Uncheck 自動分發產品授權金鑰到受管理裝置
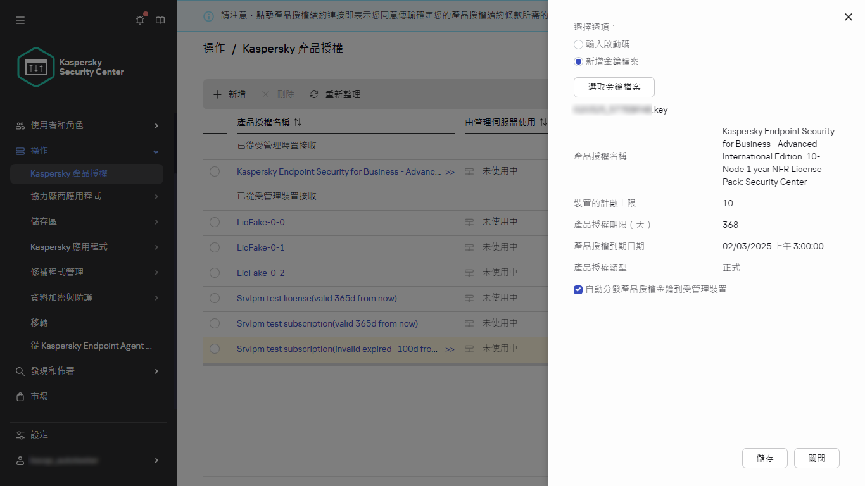This screenshot has height=486, width=865. (578, 290)
